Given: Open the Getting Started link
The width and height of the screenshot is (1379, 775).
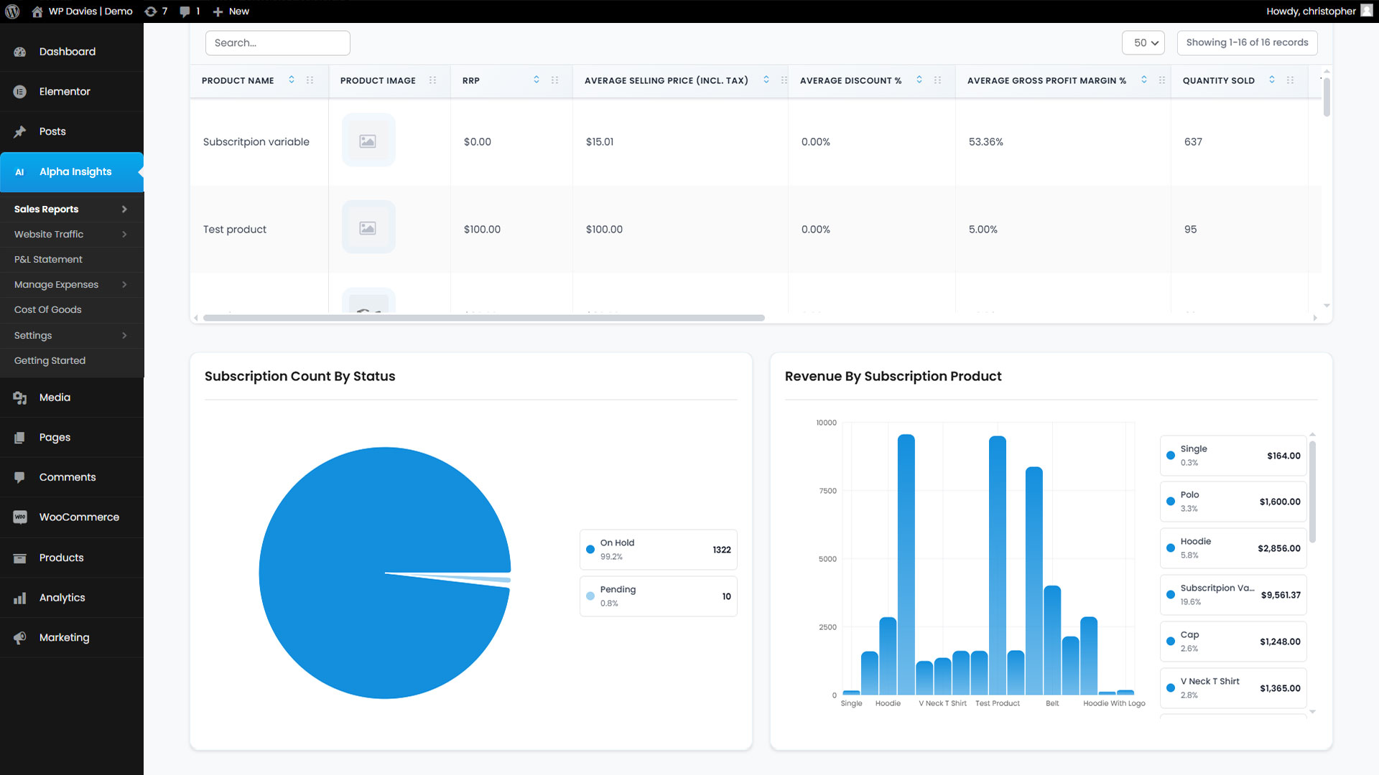Looking at the screenshot, I should (x=50, y=361).
